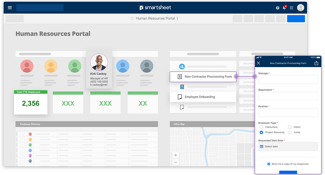
Task: Click the blank sheet icon below Employee Onboarding
Action: [182, 107]
